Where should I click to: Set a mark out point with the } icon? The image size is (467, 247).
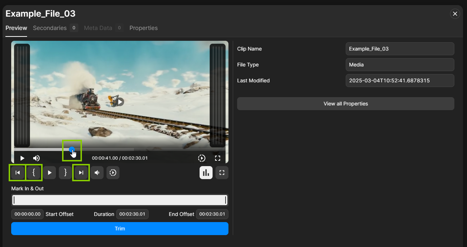(x=65, y=173)
